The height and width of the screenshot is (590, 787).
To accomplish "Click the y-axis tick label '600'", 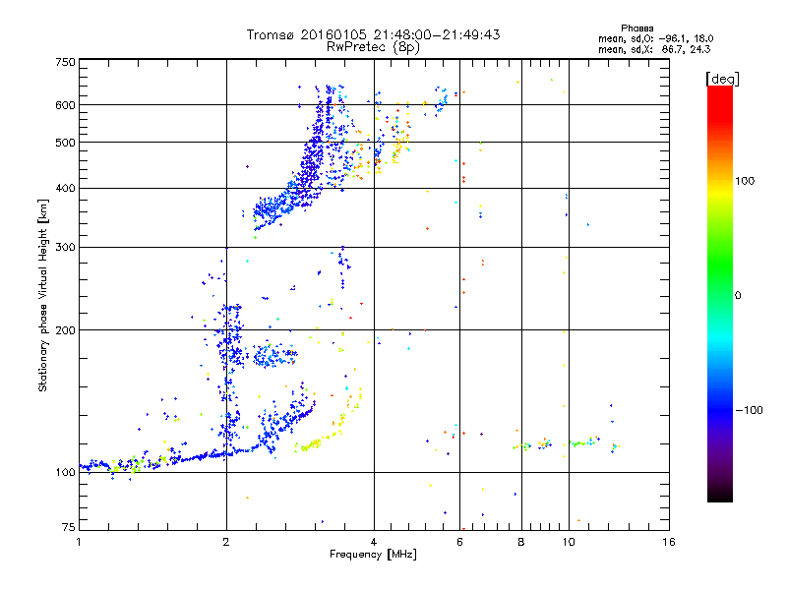I will click(65, 105).
